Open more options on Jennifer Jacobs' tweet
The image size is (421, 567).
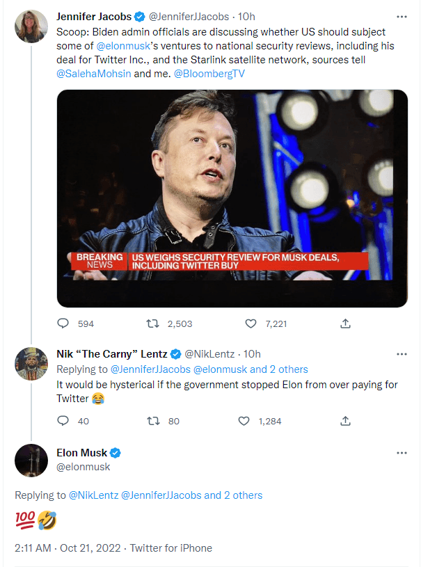tap(402, 16)
